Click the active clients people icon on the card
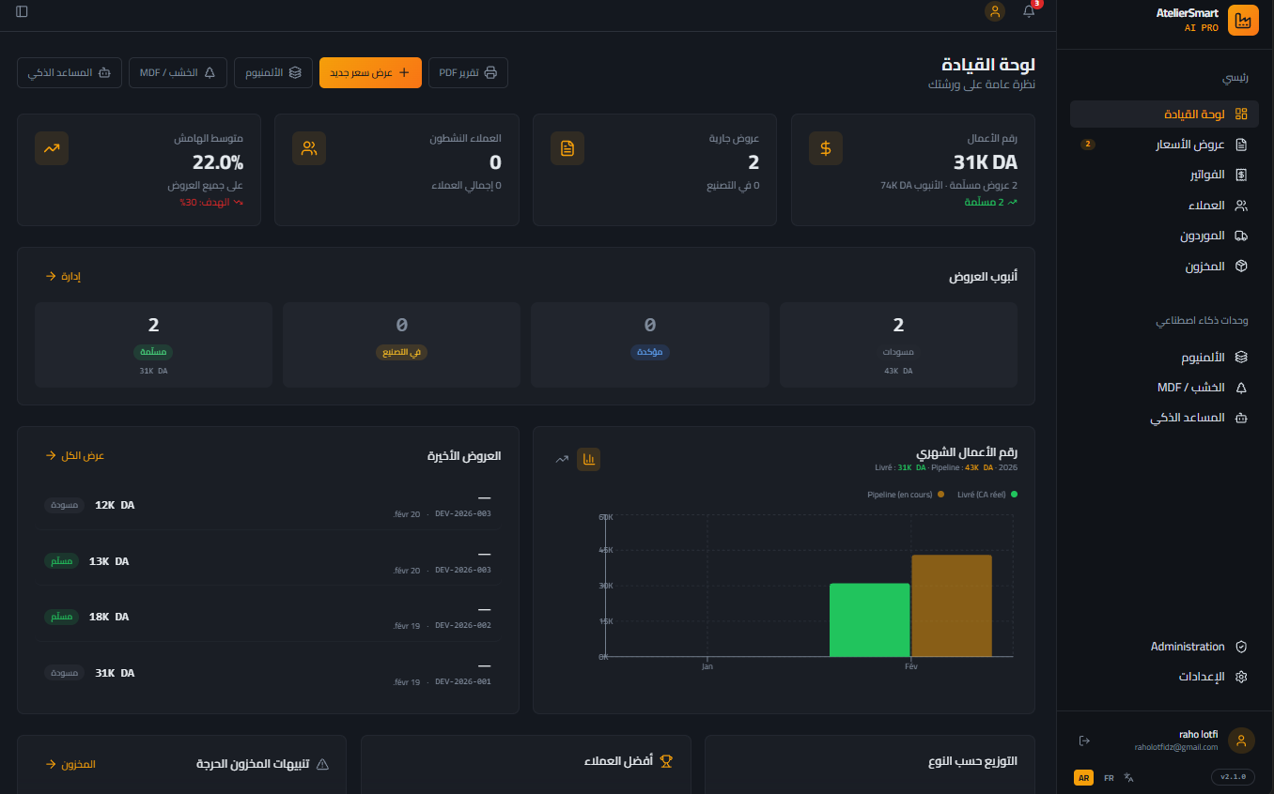The image size is (1274, 794). point(309,148)
